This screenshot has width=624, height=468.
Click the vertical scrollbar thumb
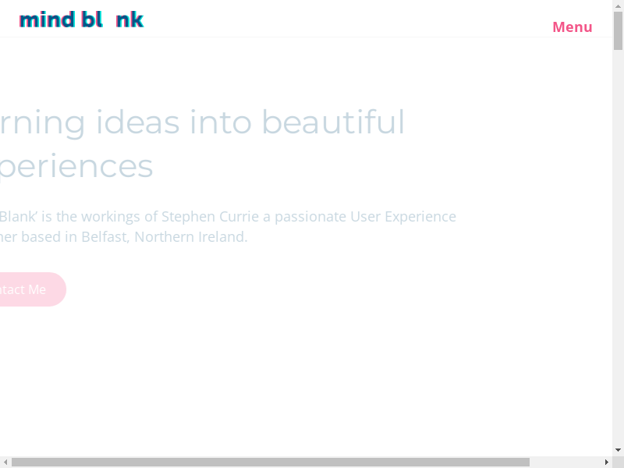click(618, 31)
